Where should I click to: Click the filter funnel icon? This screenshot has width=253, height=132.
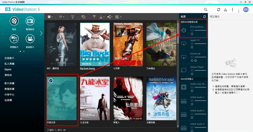tap(73, 17)
